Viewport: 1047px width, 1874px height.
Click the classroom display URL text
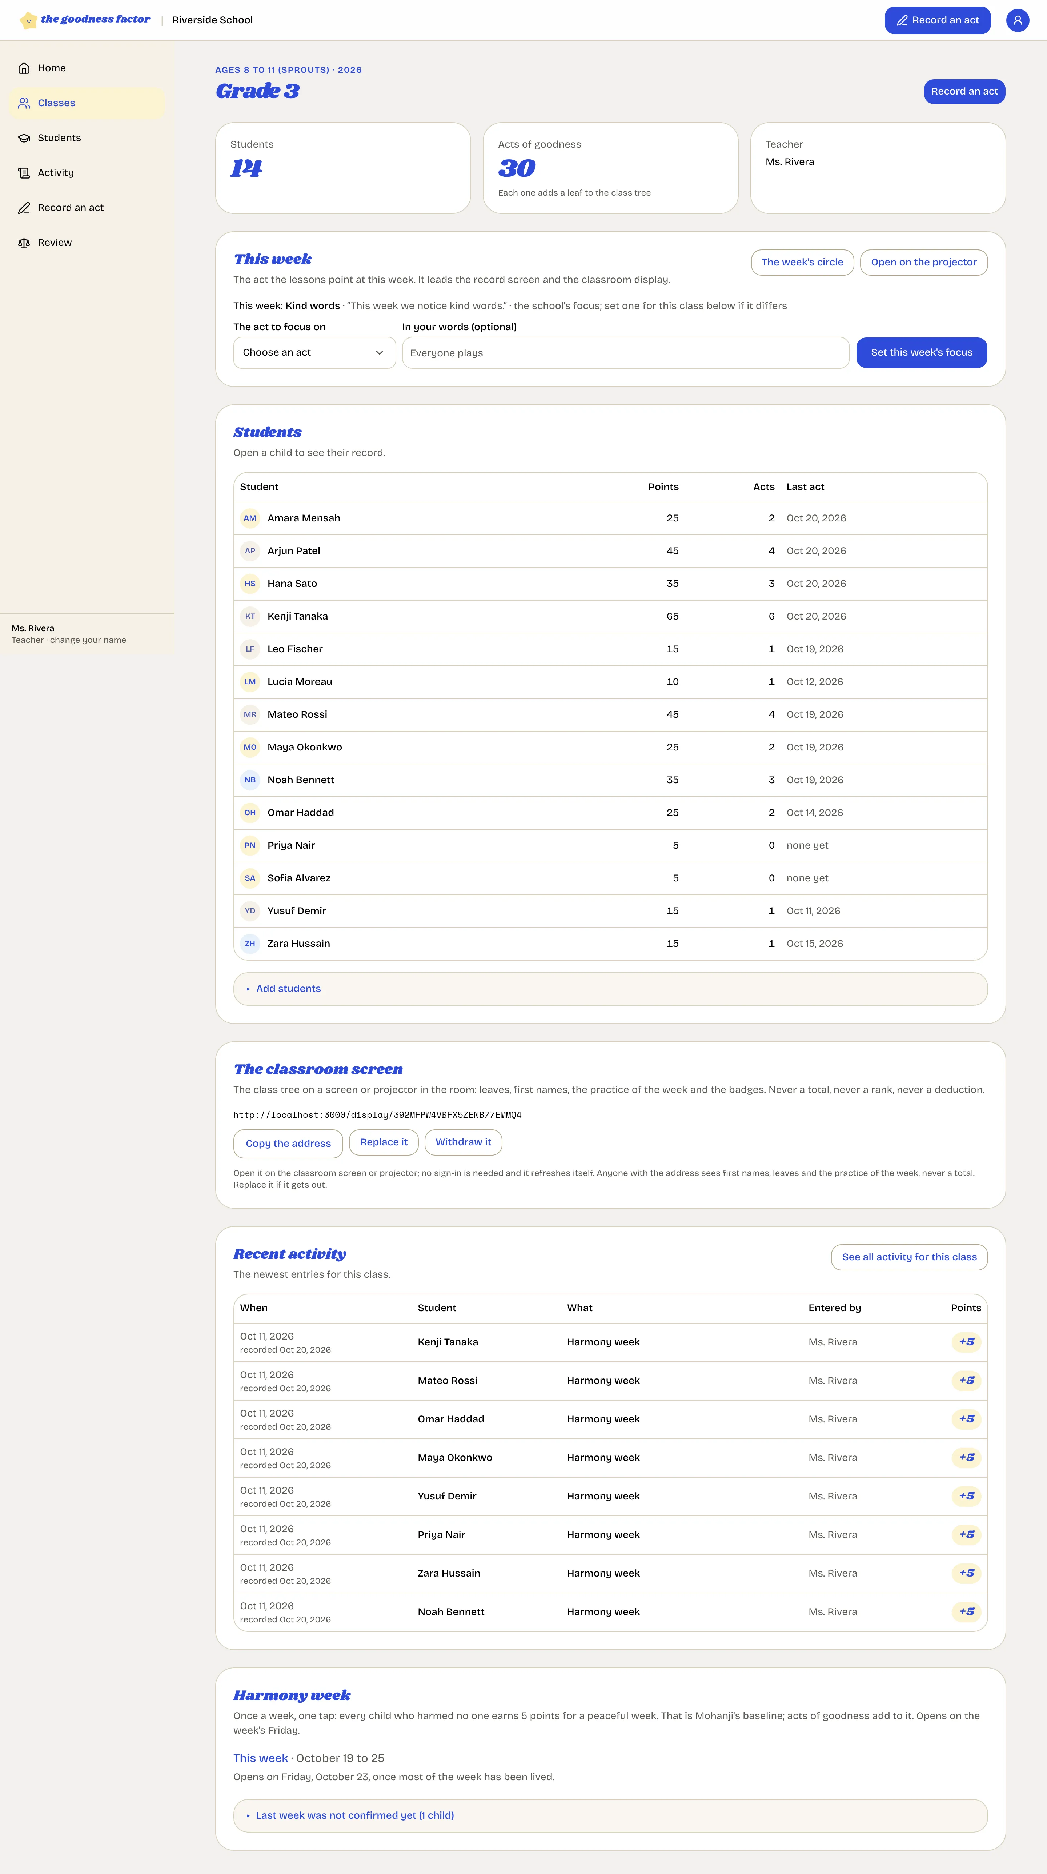click(x=377, y=1115)
